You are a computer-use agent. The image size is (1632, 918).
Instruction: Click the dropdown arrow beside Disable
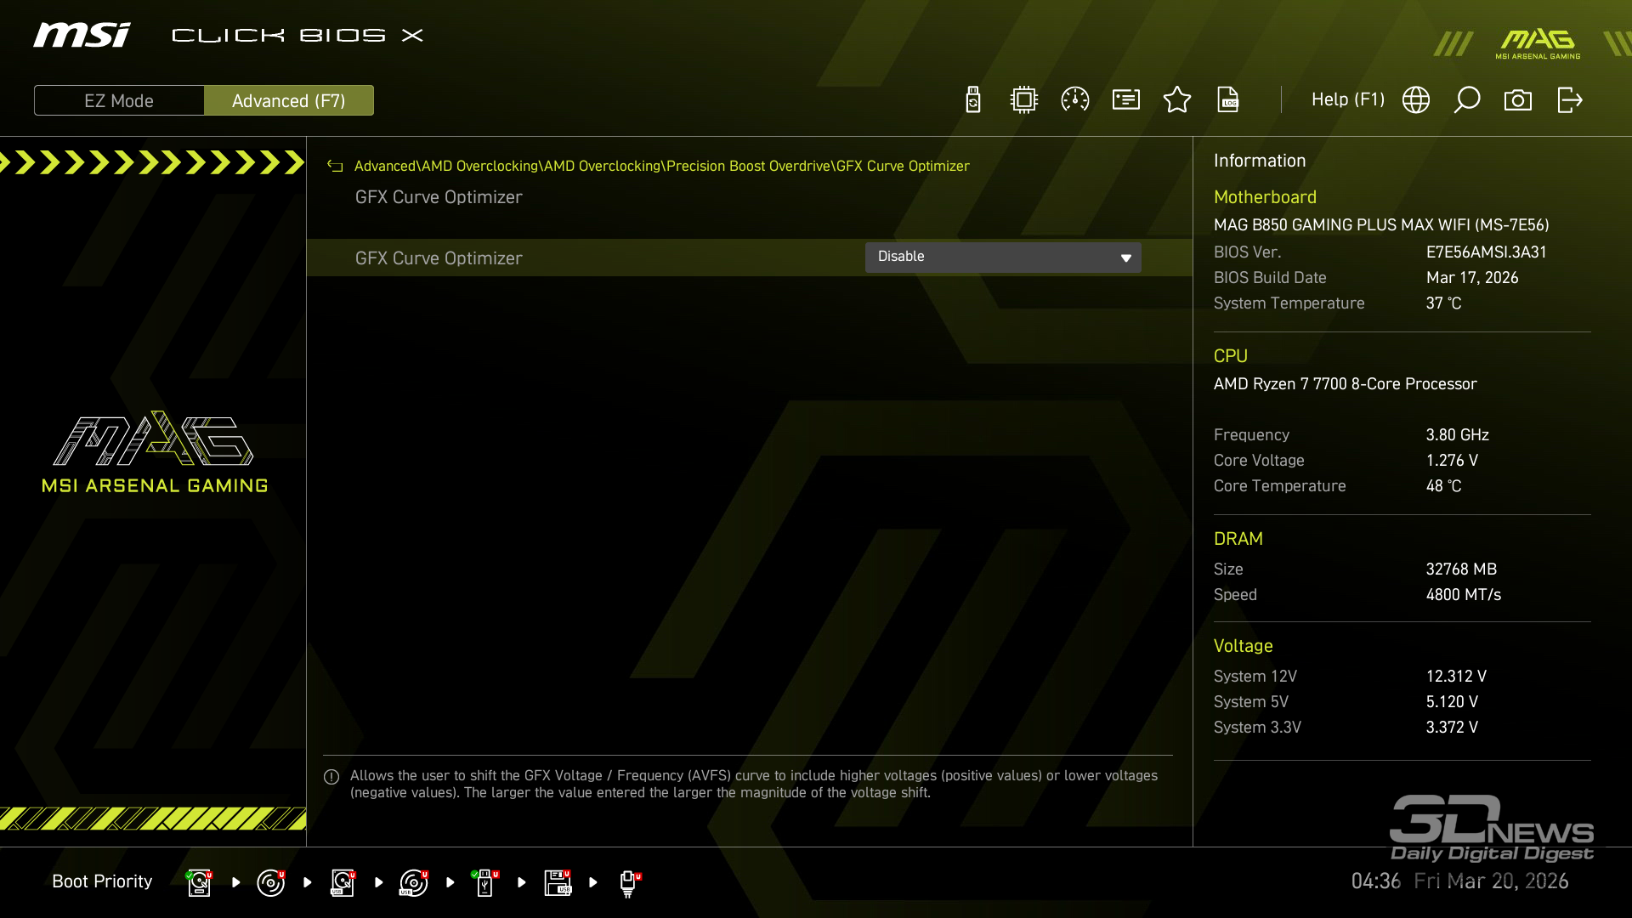(1125, 258)
